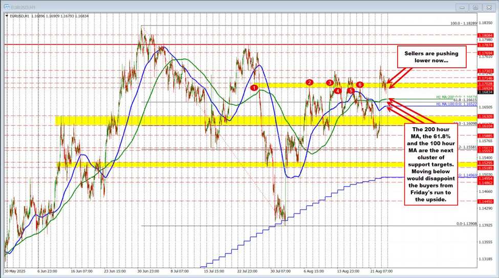Click red circle marker number 5
The image size is (499, 278).
pos(351,90)
